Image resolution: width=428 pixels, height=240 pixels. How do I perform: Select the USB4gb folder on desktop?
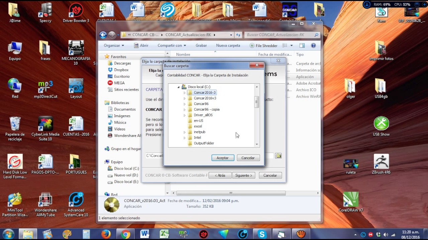(x=381, y=88)
